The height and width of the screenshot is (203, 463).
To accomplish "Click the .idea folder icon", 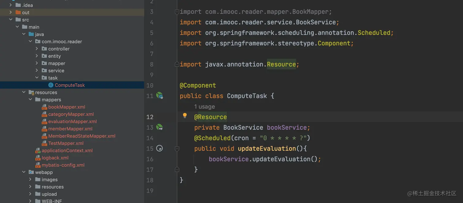I will coord(18,5).
